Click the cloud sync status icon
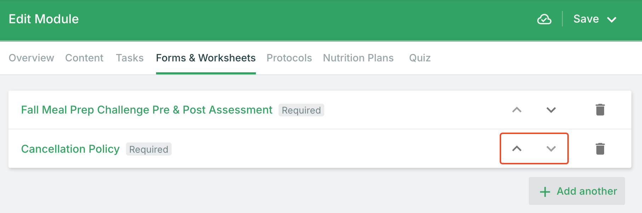This screenshot has height=213, width=642. point(544,19)
